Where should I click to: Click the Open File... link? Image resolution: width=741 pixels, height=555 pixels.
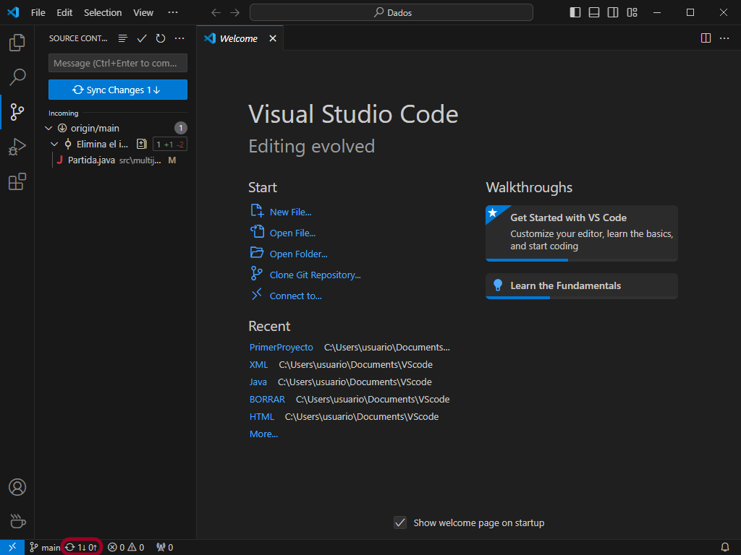click(x=292, y=233)
